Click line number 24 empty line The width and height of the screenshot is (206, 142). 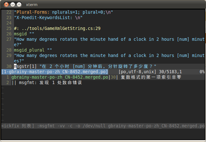point(9,23)
